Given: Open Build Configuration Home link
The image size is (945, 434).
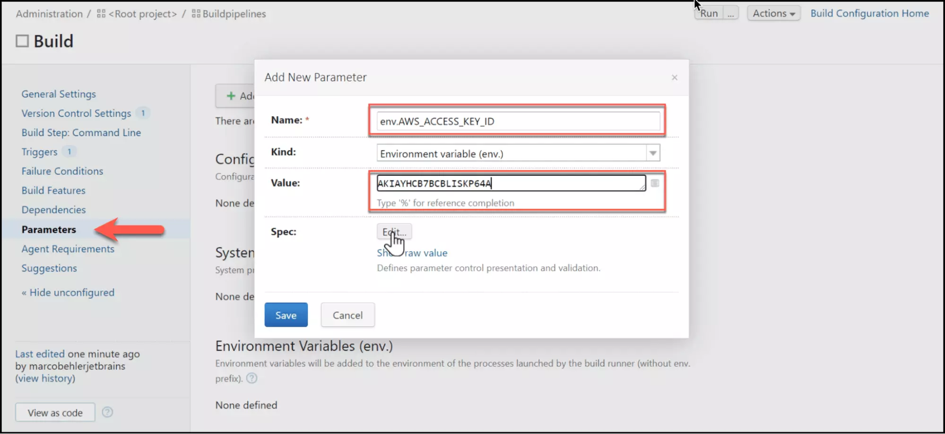Looking at the screenshot, I should [869, 13].
